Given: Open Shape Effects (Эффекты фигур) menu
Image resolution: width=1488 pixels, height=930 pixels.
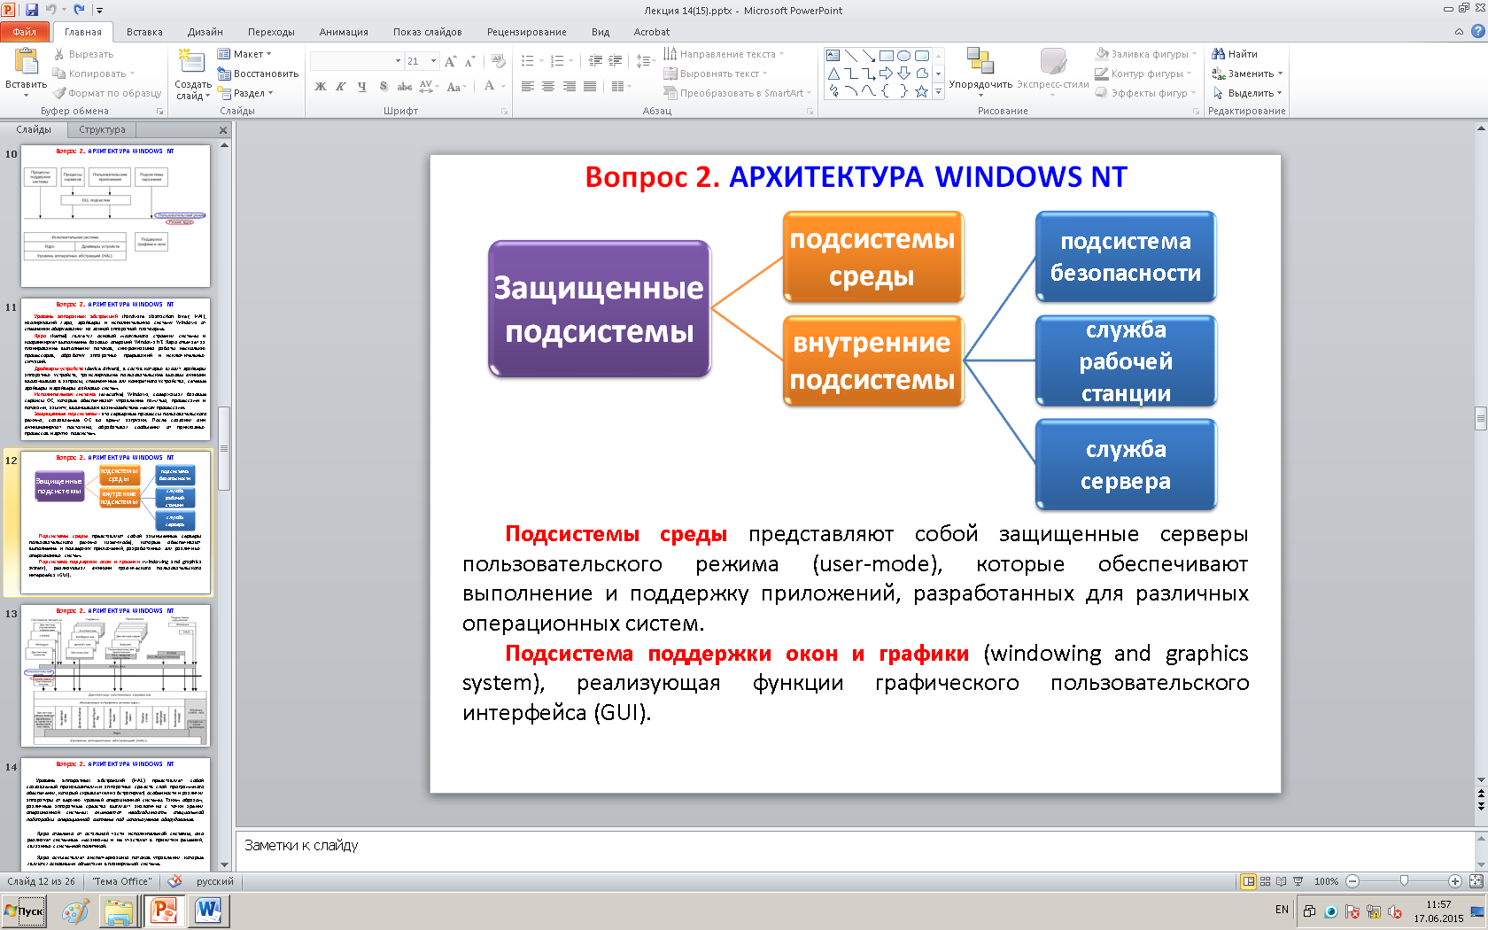Looking at the screenshot, I should [x=1146, y=93].
